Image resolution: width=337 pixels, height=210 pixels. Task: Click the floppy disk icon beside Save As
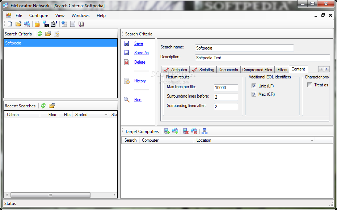[x=127, y=53]
